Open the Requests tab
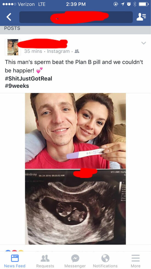The height and width of the screenshot is (269, 151). (x=45, y=261)
